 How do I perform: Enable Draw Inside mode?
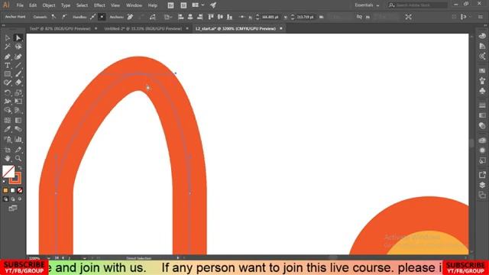coord(20,199)
